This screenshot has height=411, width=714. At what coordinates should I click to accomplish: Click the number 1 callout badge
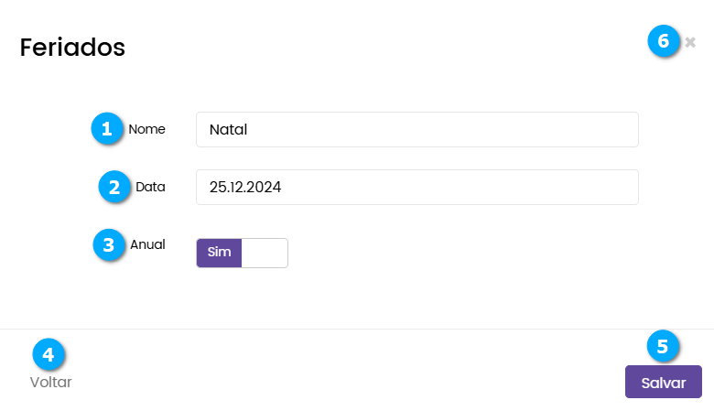click(107, 129)
